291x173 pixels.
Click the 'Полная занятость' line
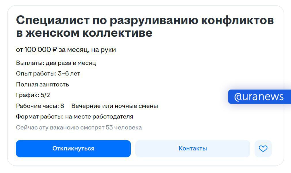point(43,85)
